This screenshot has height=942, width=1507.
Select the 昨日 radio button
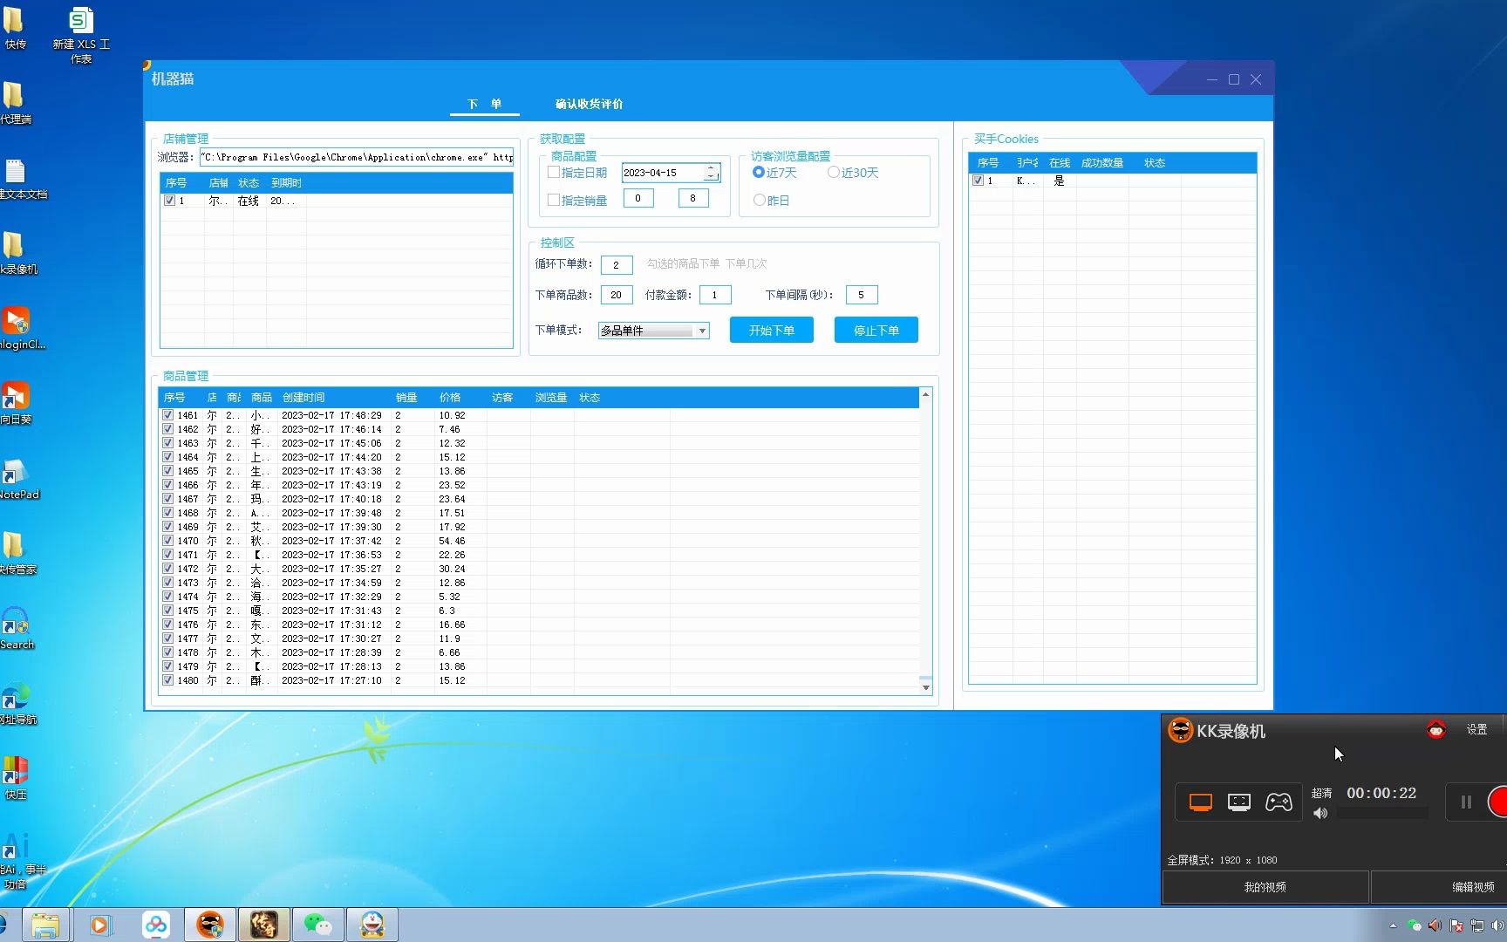click(759, 200)
